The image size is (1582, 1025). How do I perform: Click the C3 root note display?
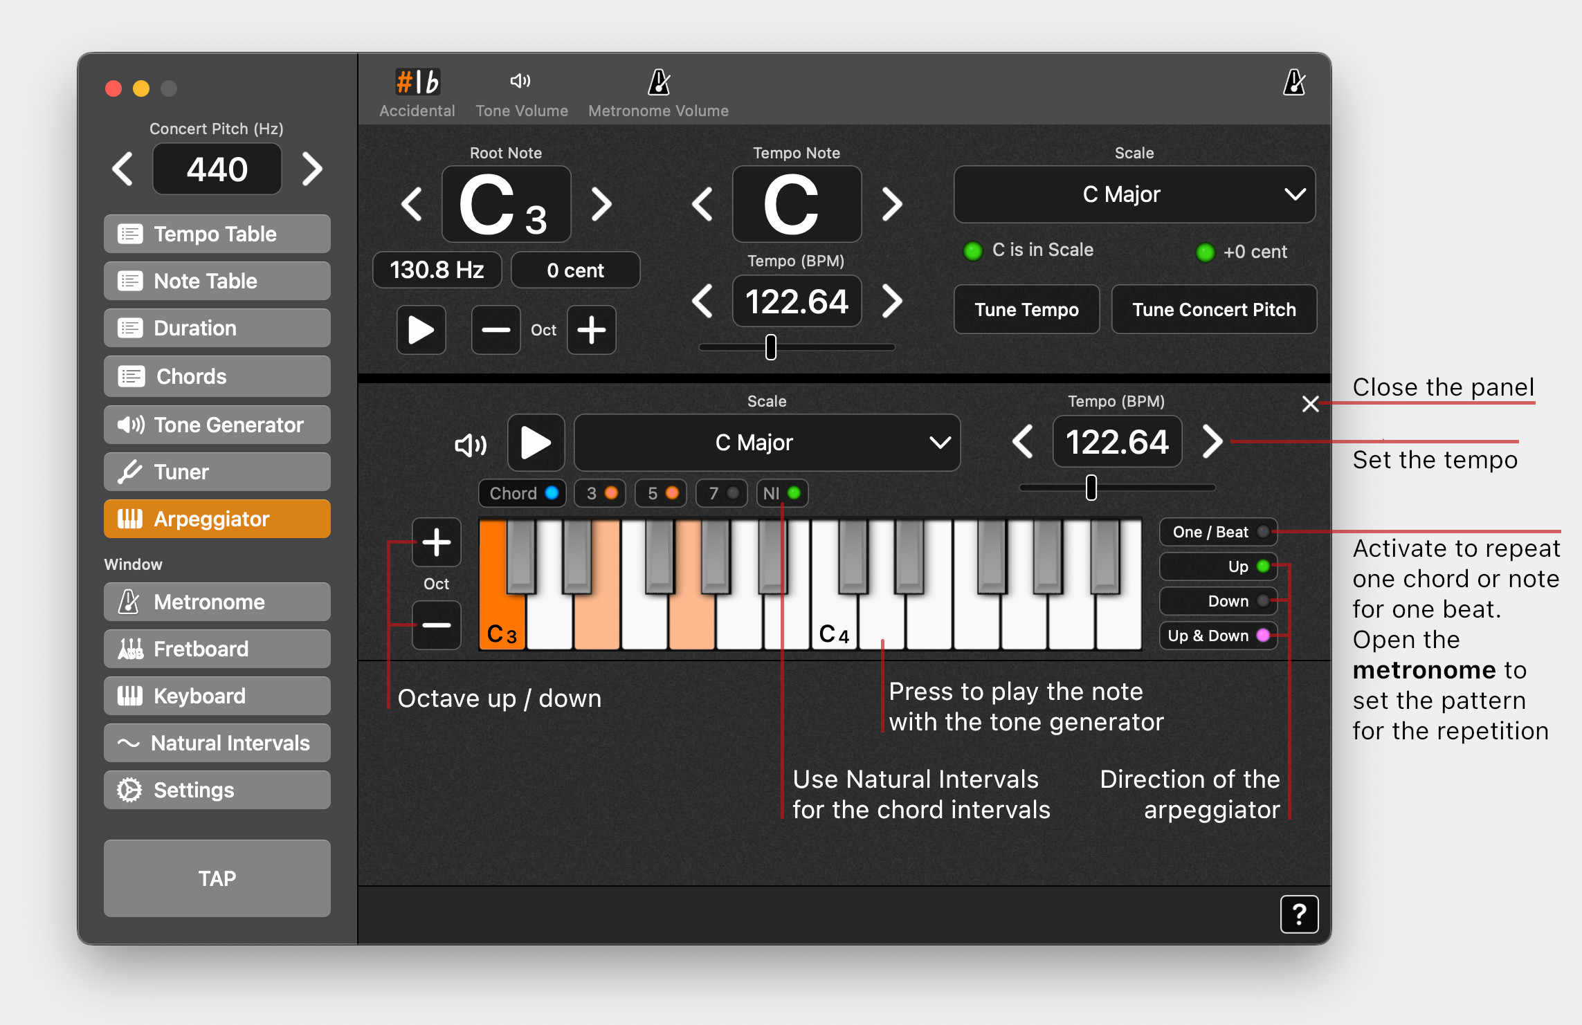tap(506, 204)
